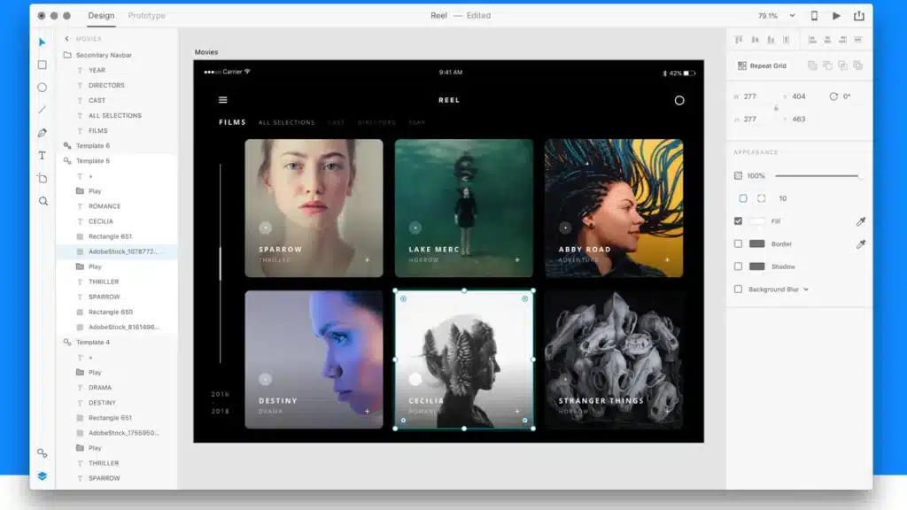This screenshot has width=907, height=510.
Task: Select the Ellipse tool
Action: tap(42, 88)
